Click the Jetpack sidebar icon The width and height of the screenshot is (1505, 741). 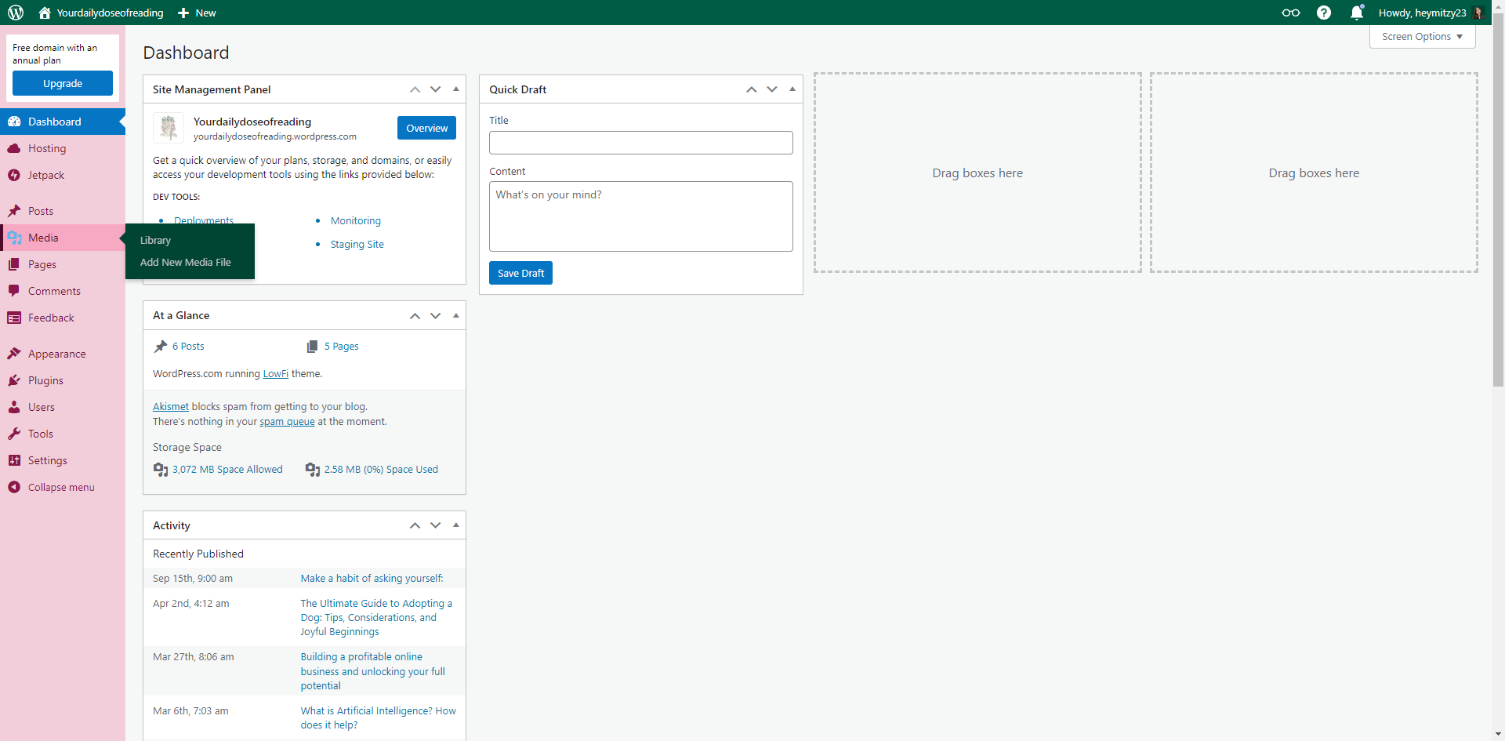[x=14, y=175]
